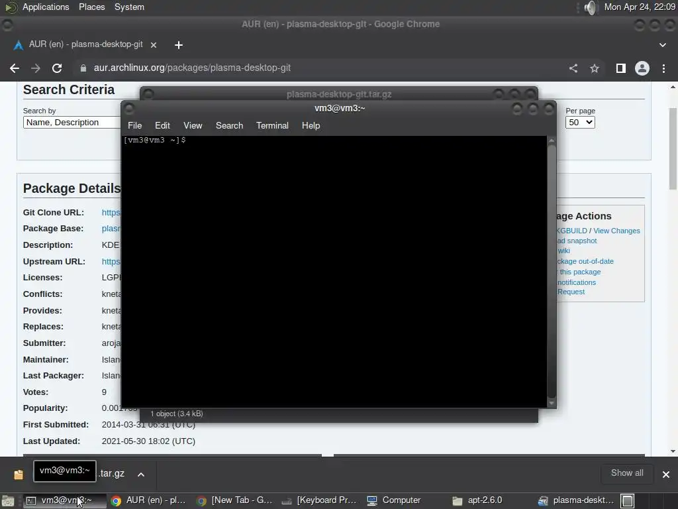Switch to AUR (en) Chrome taskbar item
This screenshot has width=678, height=509.
[149, 500]
